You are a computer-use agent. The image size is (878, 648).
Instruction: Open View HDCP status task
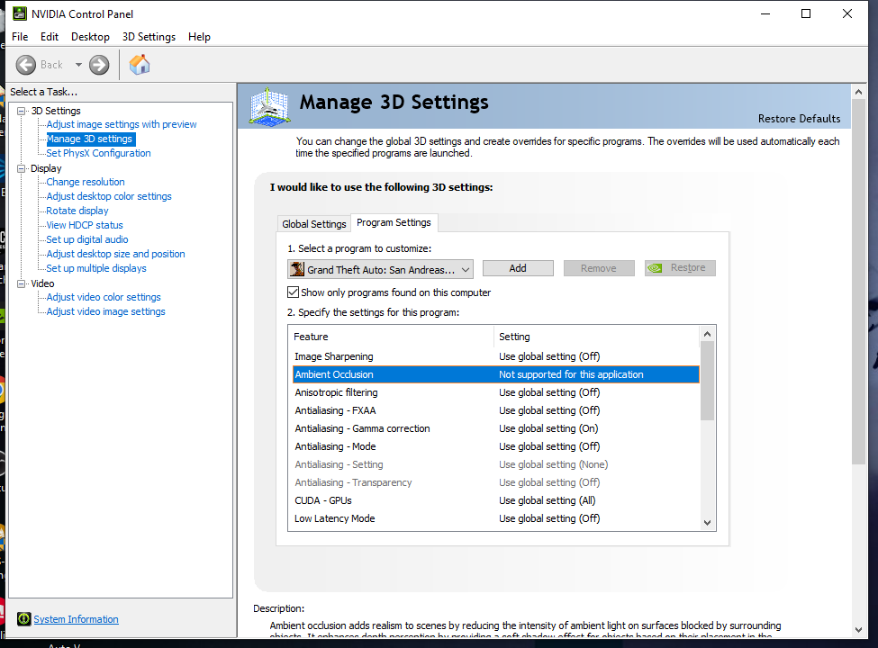(85, 225)
